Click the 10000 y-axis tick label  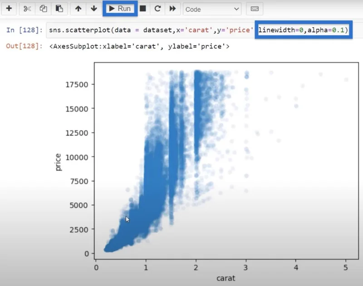point(77,157)
